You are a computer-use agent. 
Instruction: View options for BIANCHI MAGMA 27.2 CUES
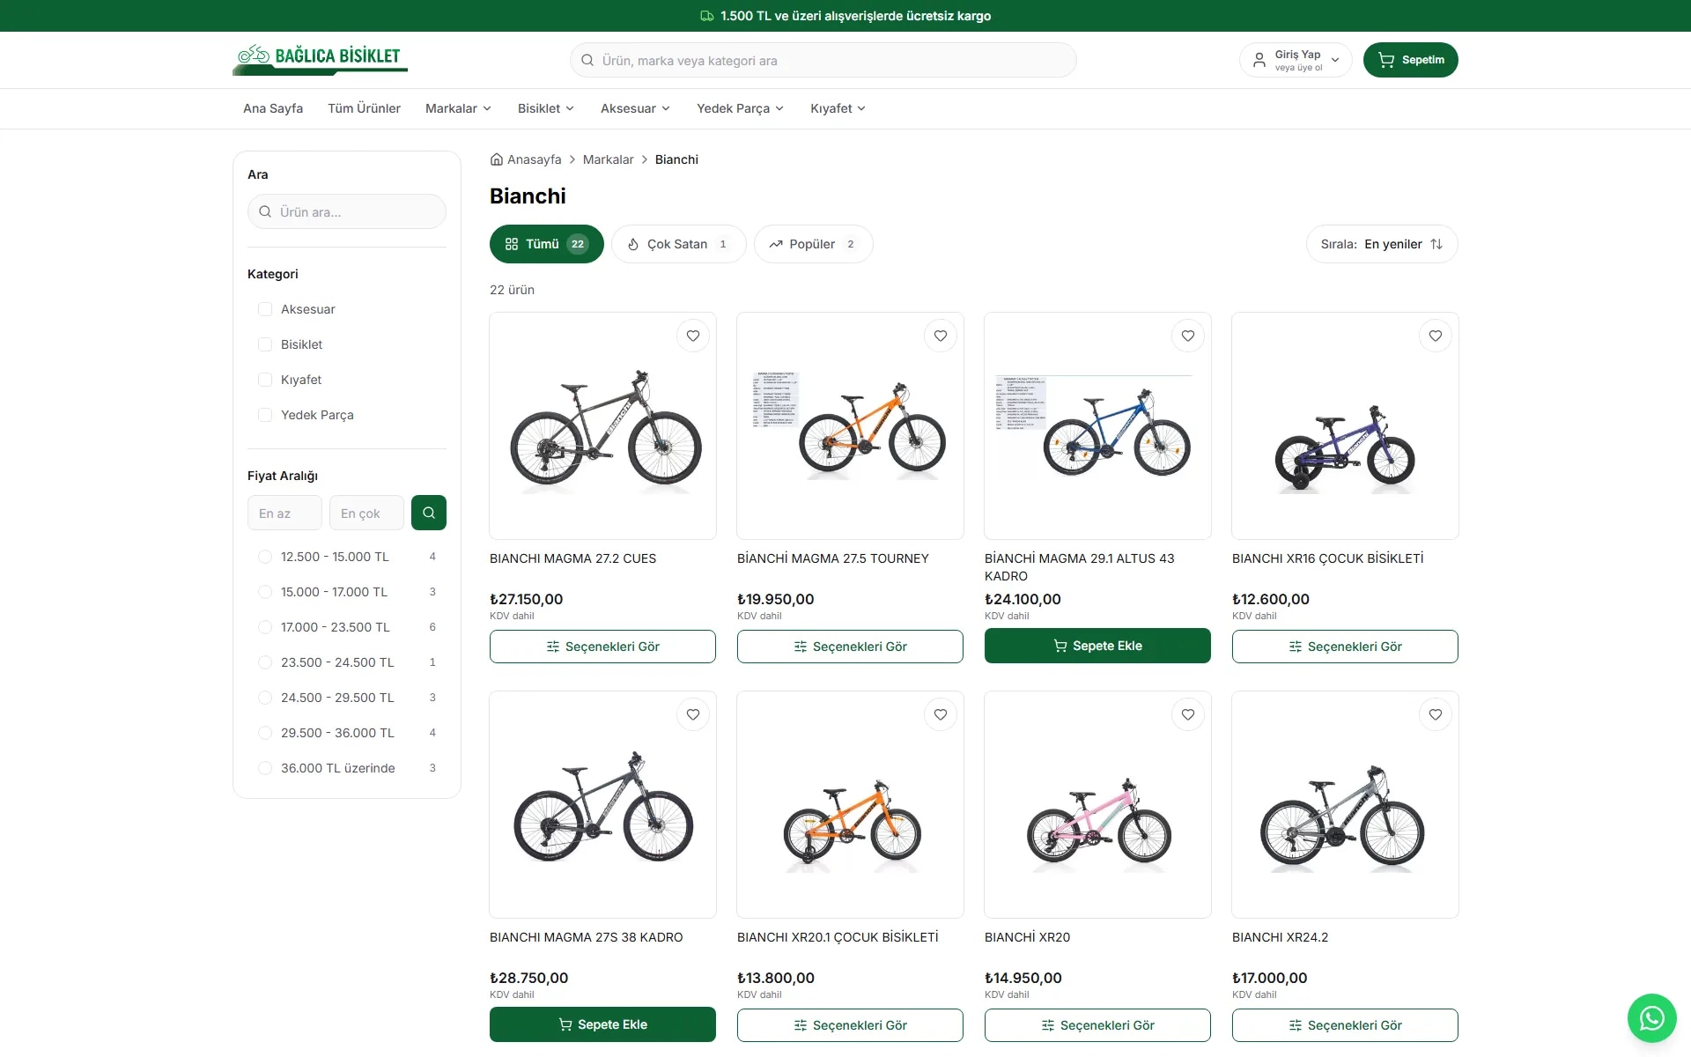point(602,647)
